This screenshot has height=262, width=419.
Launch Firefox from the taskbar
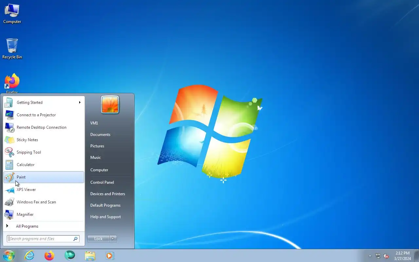[x=49, y=255]
